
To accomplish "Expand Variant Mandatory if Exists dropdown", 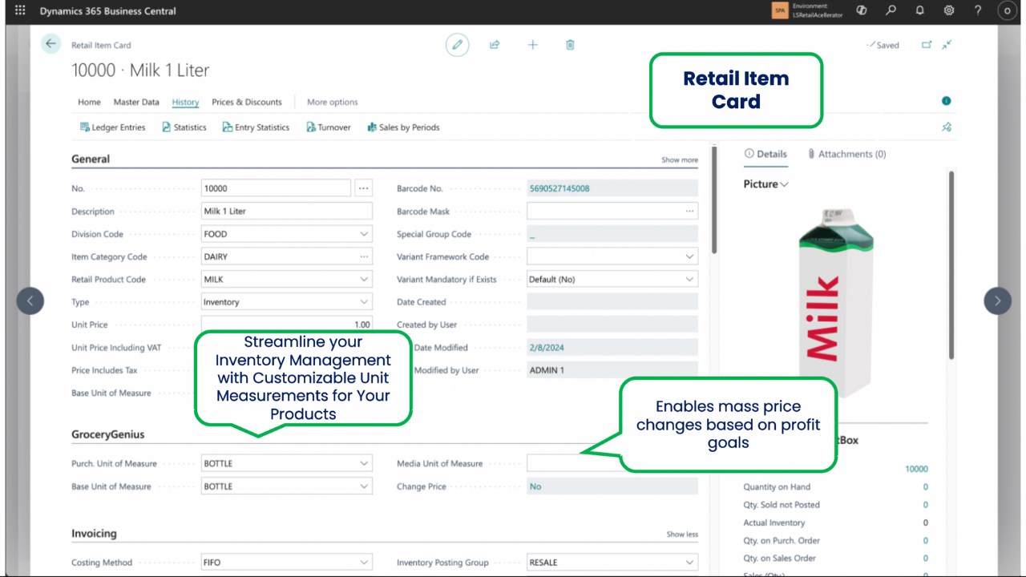I will [x=689, y=279].
